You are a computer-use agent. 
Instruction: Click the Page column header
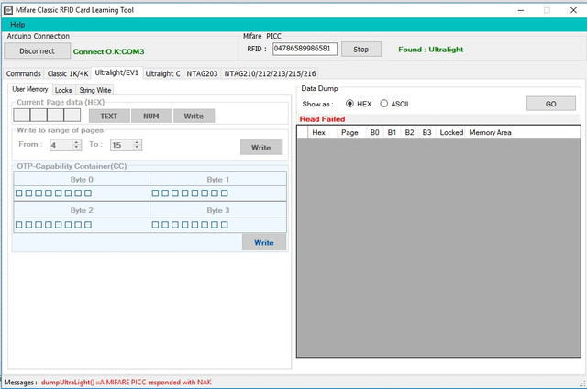[x=349, y=132]
